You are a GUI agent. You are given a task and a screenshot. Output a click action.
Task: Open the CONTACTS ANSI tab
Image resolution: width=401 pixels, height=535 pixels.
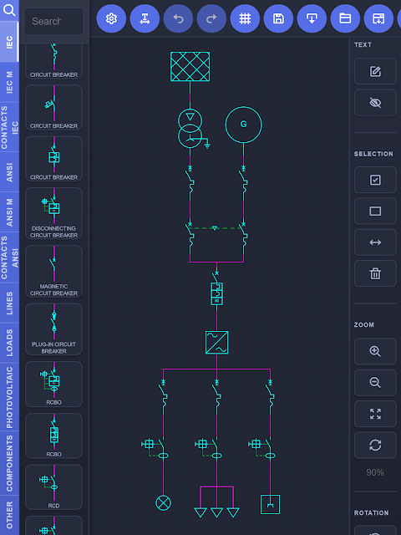pyautogui.click(x=9, y=257)
